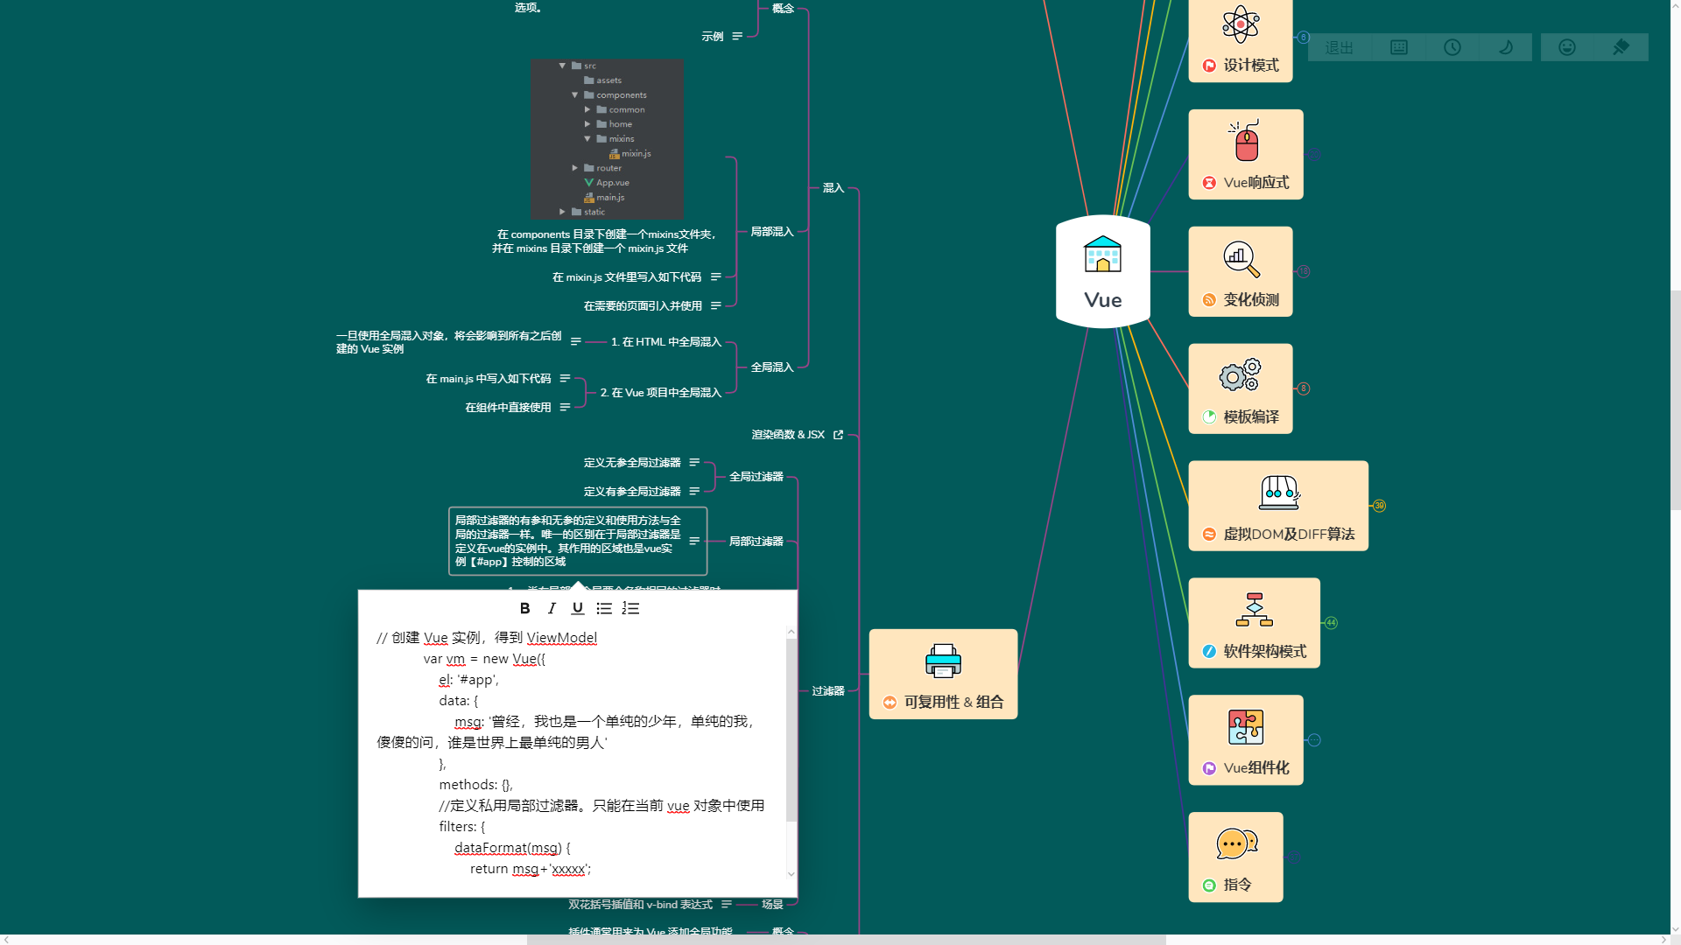Toggle underline formatting in note editor
The width and height of the screenshot is (1681, 945).
578,609
